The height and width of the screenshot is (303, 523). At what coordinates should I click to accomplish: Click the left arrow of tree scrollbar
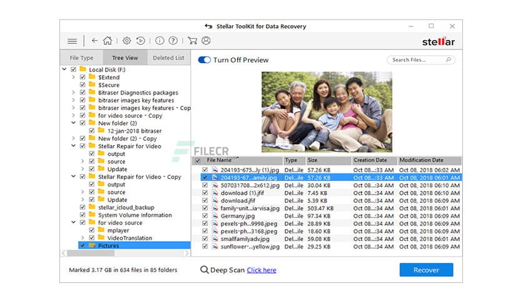(63, 254)
